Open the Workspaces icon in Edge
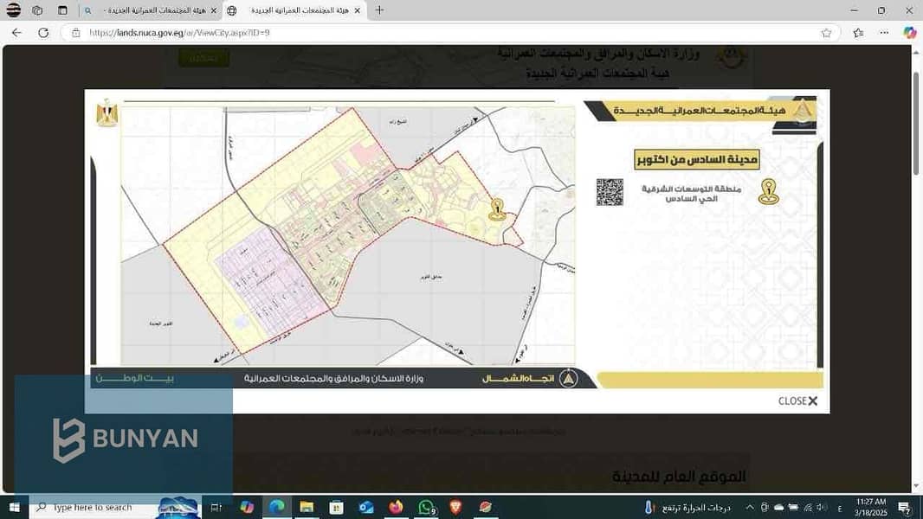This screenshot has width=923, height=519. (x=37, y=10)
